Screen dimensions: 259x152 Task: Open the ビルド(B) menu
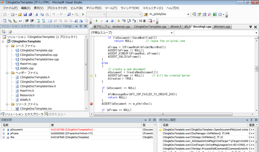76,8
